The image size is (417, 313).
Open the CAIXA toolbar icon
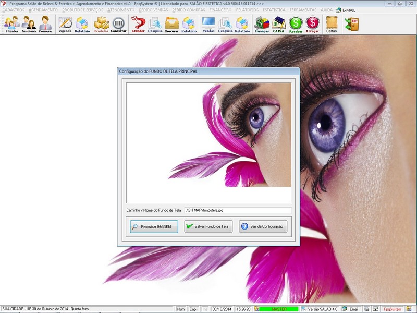(279, 24)
